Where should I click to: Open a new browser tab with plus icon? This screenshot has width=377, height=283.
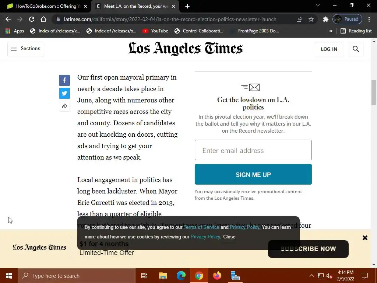point(187,6)
